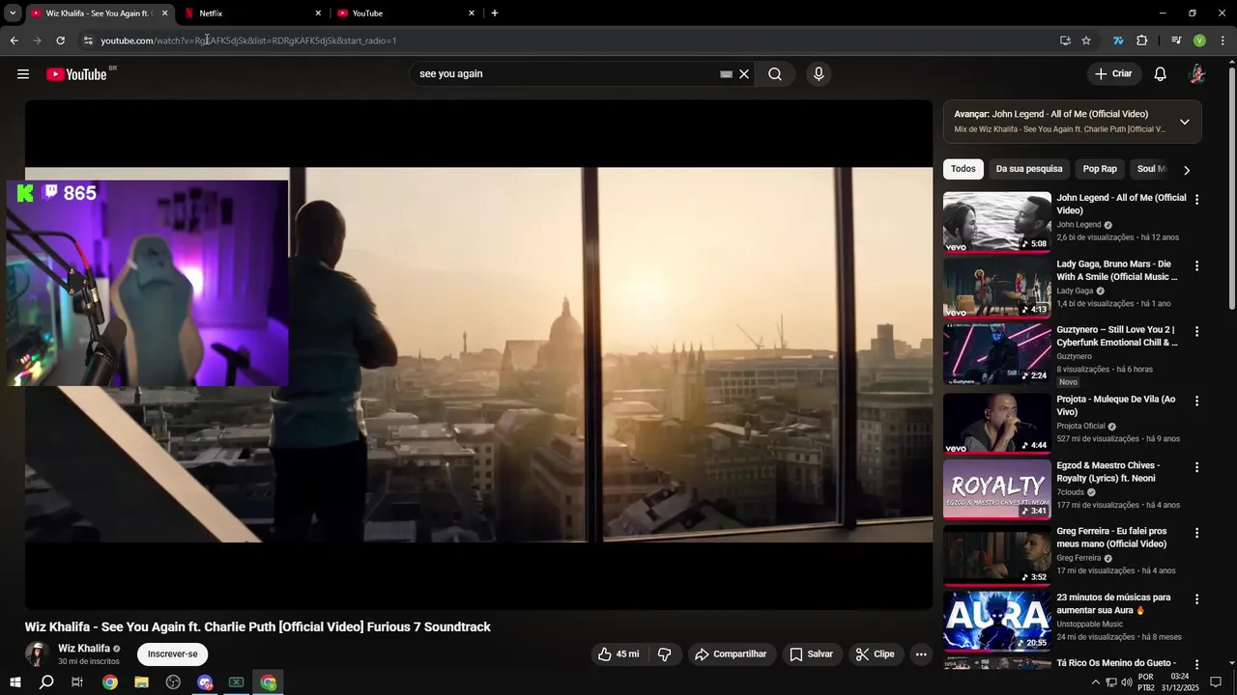
Task: Select the Todos filter chip
Action: 964,169
